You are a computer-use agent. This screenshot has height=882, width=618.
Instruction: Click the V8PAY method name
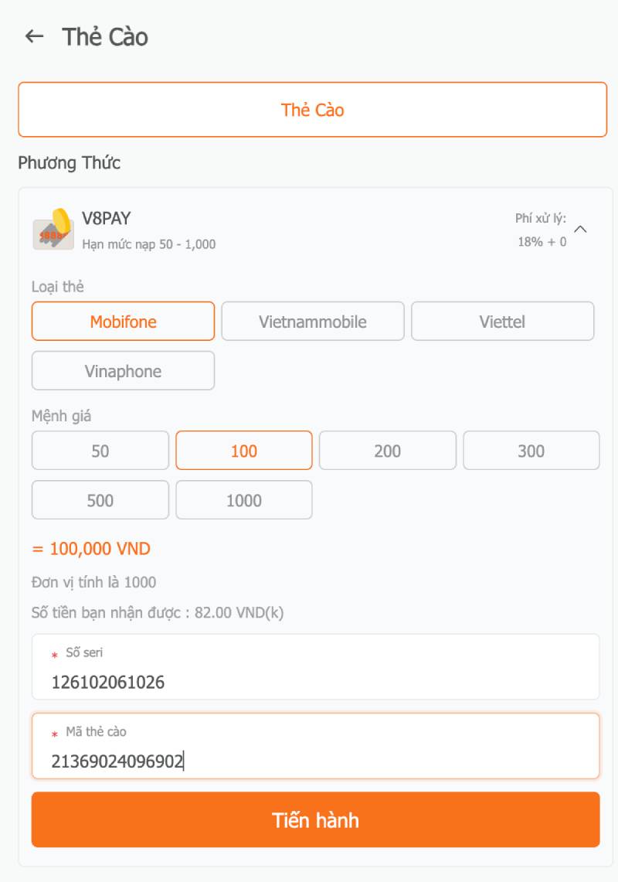click(107, 219)
